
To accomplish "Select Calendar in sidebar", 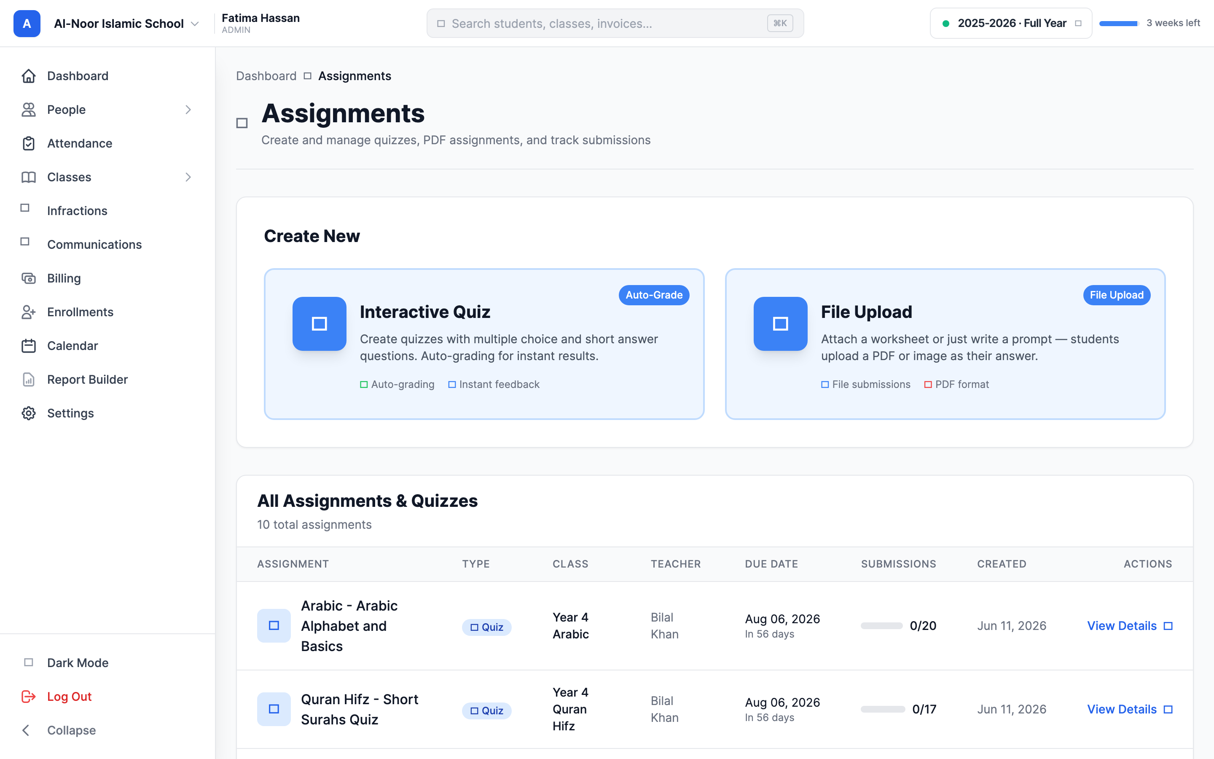I will click(107, 345).
